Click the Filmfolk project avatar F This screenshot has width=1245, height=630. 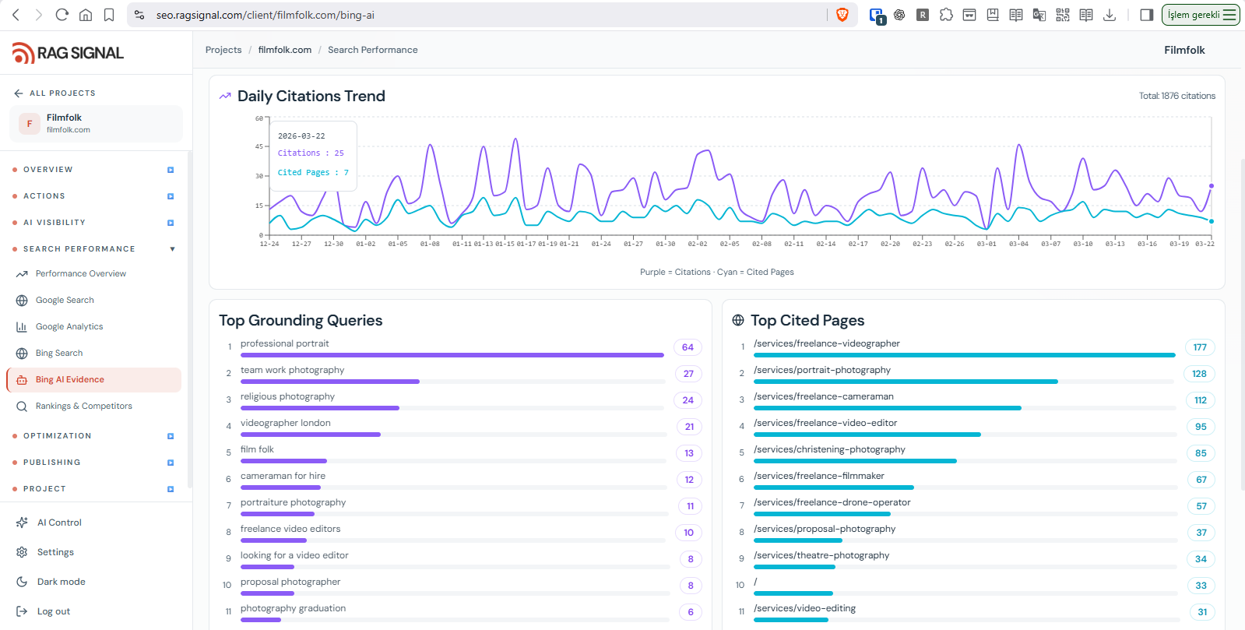click(30, 123)
